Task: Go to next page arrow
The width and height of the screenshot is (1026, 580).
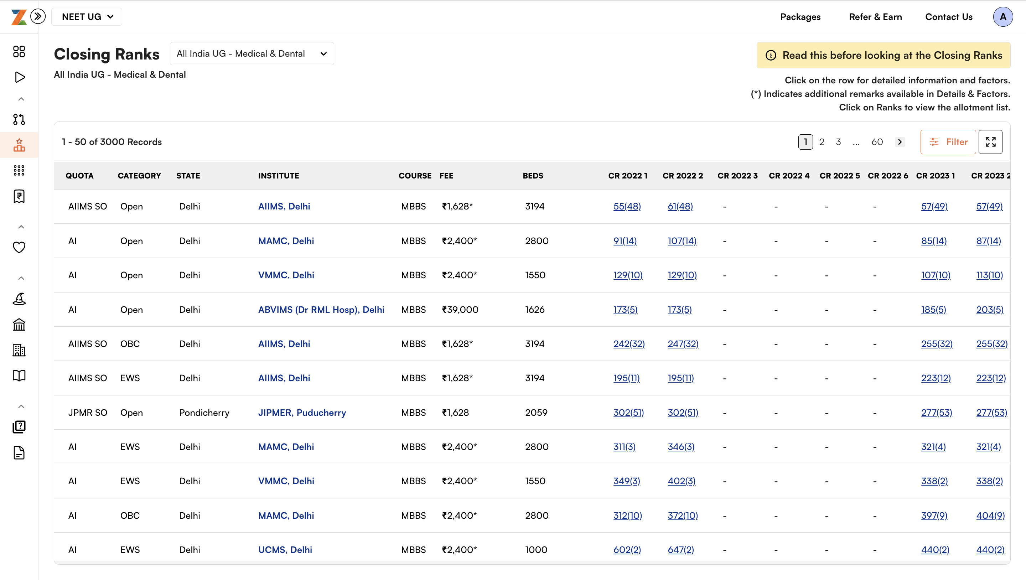Action: point(900,142)
